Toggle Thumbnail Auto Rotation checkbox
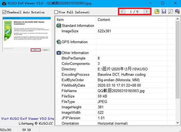The width and height of the screenshot is (181, 132). click(x=4, y=12)
